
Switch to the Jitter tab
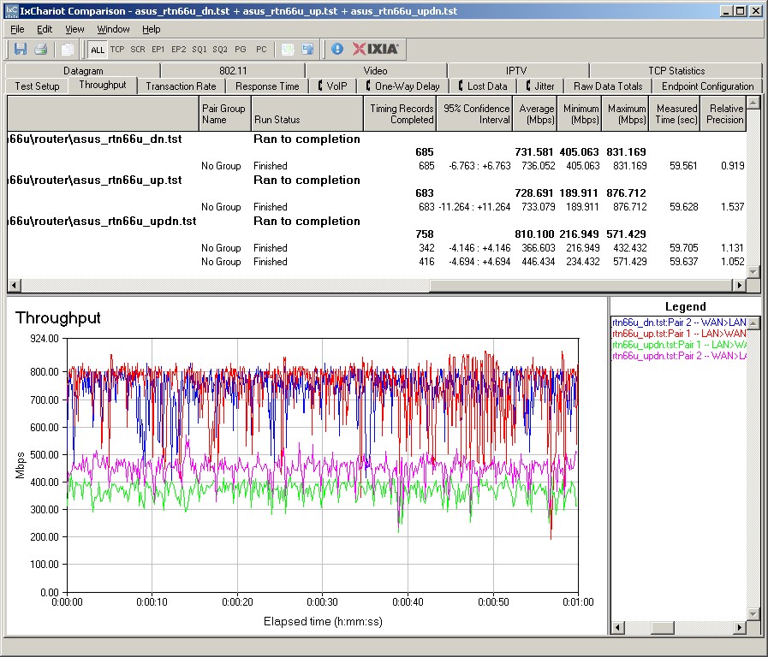click(540, 86)
